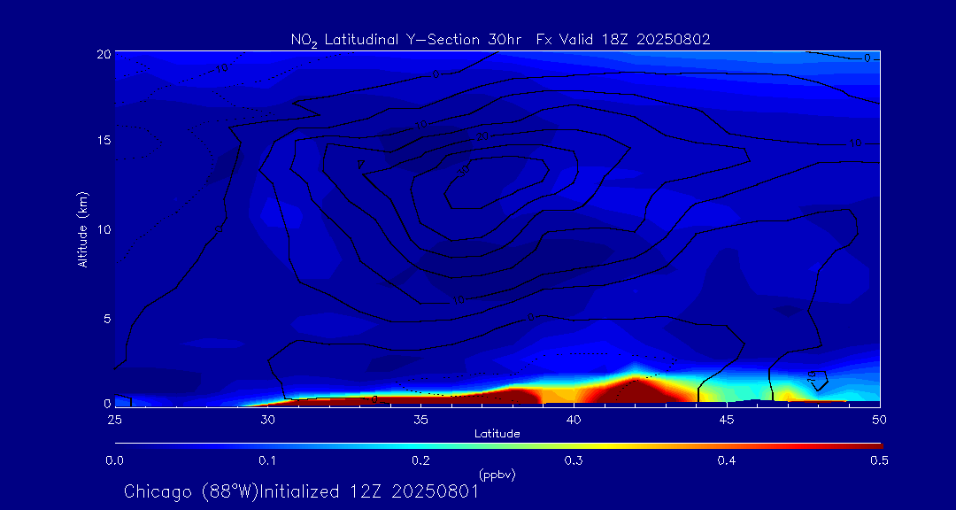956x510 pixels.
Task: Click the Altitude (km) y-axis label
Action: tap(82, 229)
